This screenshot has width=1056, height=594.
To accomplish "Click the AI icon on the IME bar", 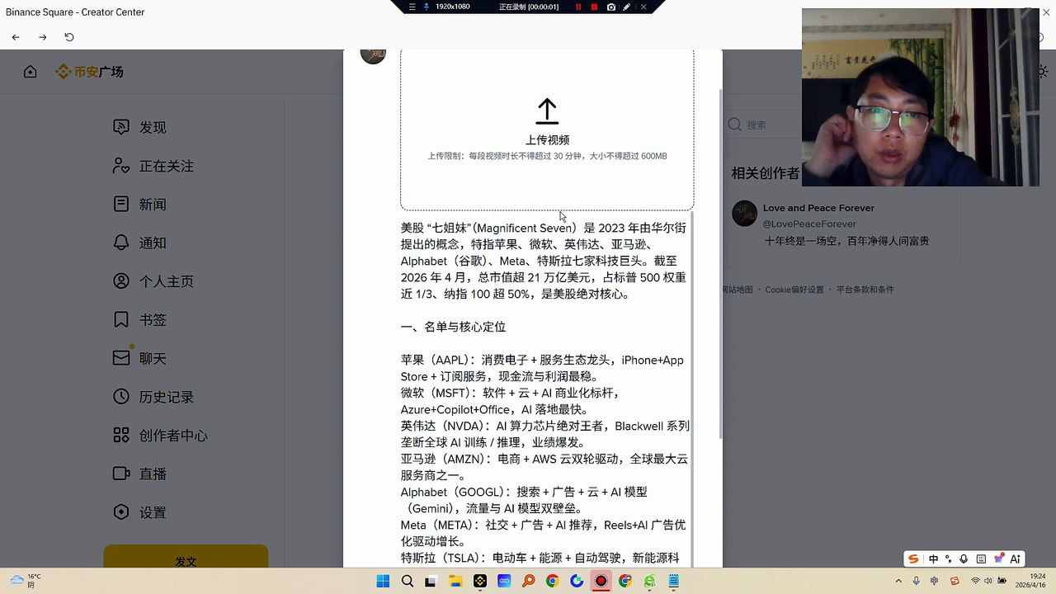I will (1016, 559).
